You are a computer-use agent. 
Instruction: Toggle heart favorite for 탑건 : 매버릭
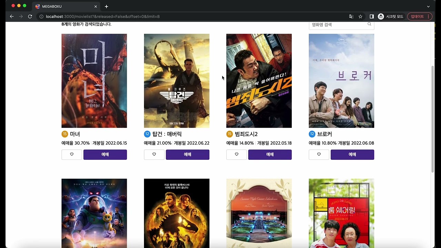click(x=154, y=155)
